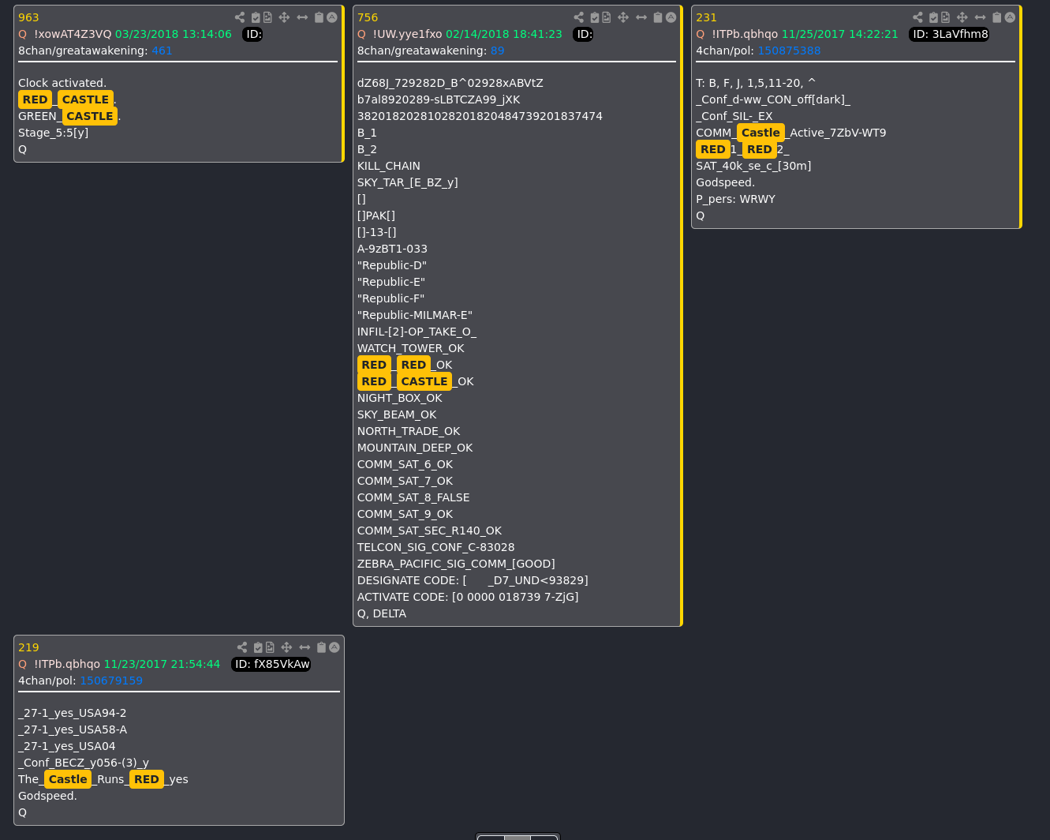Click timestamp 03/23/2018 13:14:06

click(x=174, y=34)
